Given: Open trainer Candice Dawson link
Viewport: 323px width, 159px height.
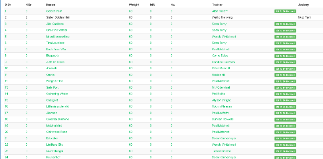Looking at the screenshot, I should click(223, 62).
